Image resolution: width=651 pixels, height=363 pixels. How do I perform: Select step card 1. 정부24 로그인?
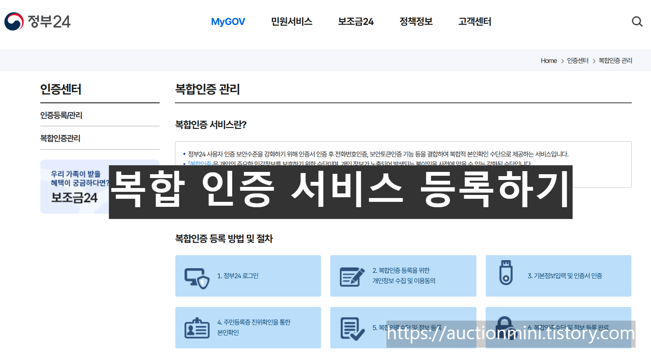[248, 276]
